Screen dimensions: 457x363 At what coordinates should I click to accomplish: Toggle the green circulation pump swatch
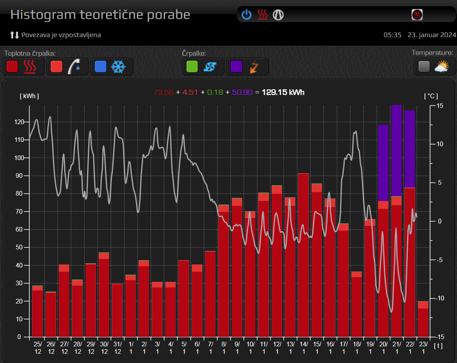pyautogui.click(x=192, y=66)
